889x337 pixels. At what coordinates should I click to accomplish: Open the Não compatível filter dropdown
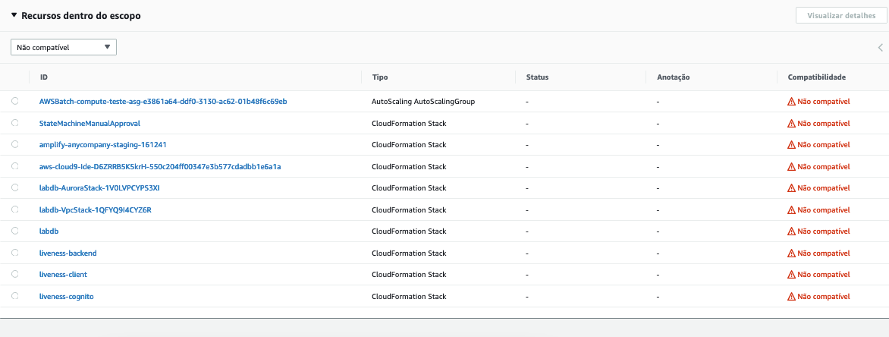click(x=64, y=47)
